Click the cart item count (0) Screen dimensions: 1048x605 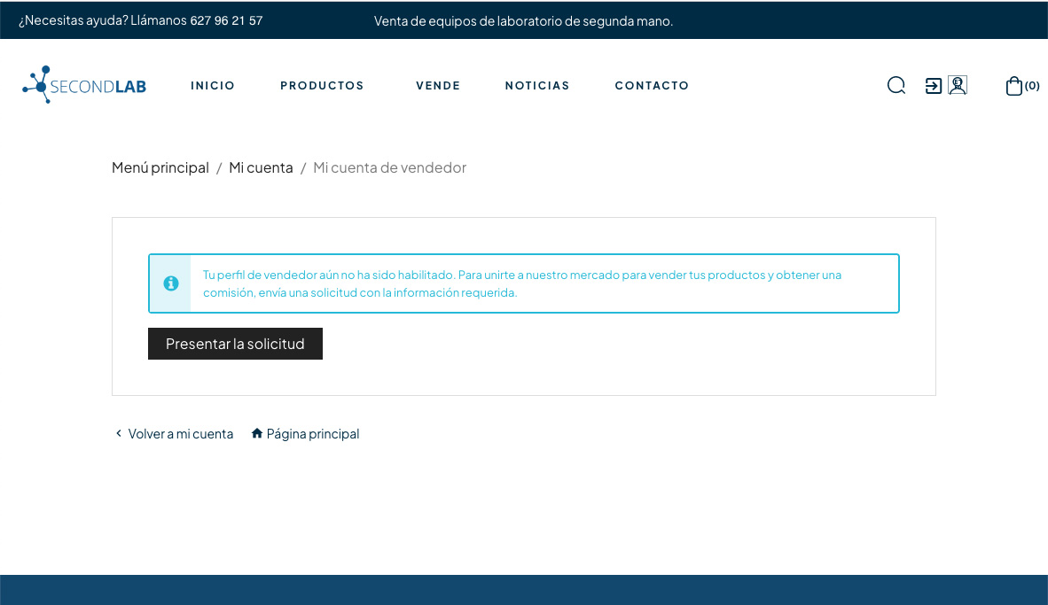coord(1032,86)
